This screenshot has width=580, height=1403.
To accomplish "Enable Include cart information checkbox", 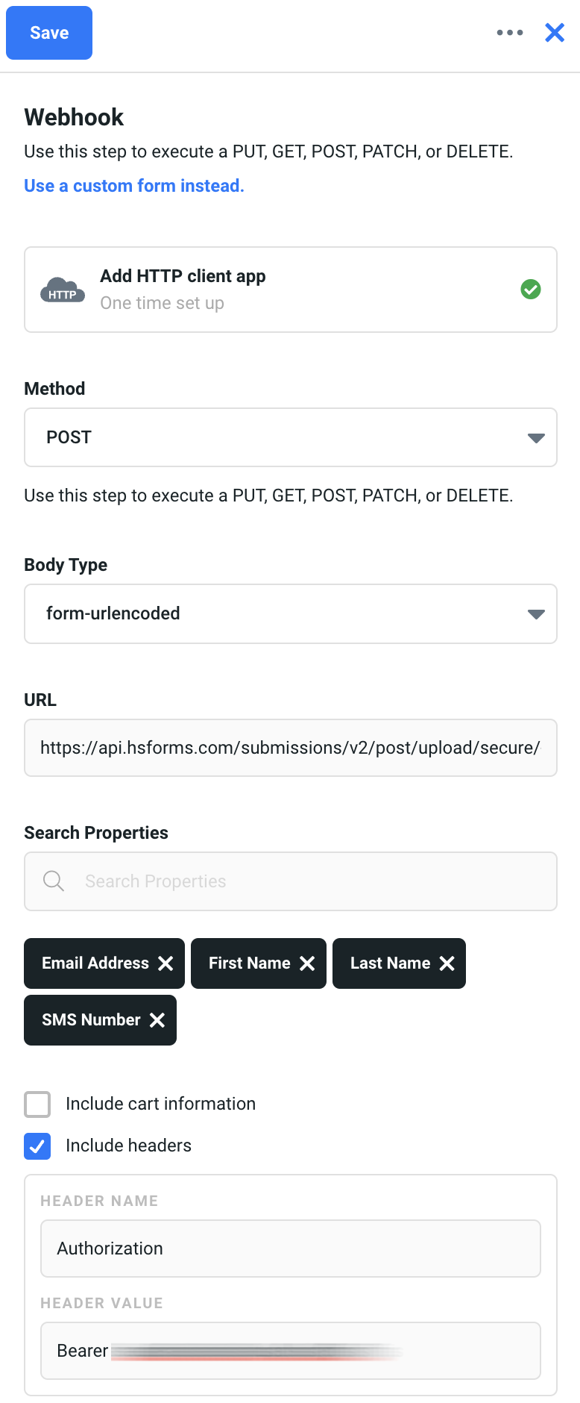I will pyautogui.click(x=37, y=1104).
